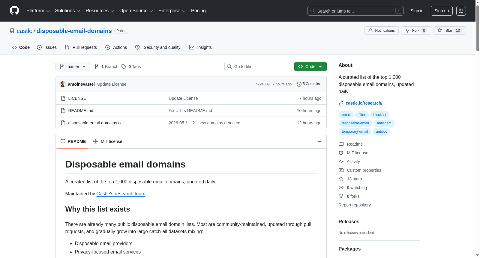The height and width of the screenshot is (258, 480).
Task: Click the fork icon beside 0 forks
Action: (x=341, y=196)
